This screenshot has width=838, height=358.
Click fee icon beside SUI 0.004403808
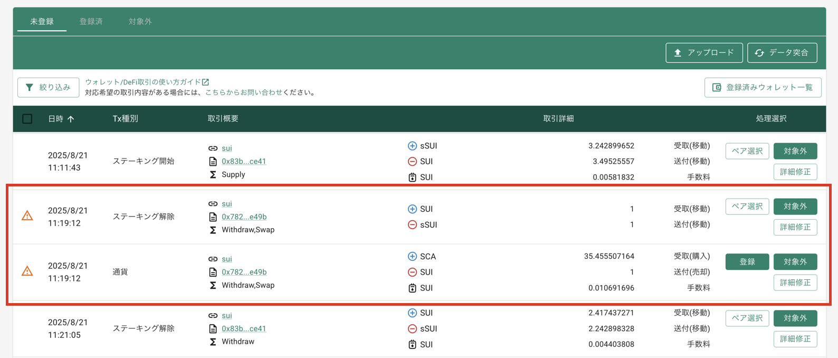pyautogui.click(x=412, y=345)
